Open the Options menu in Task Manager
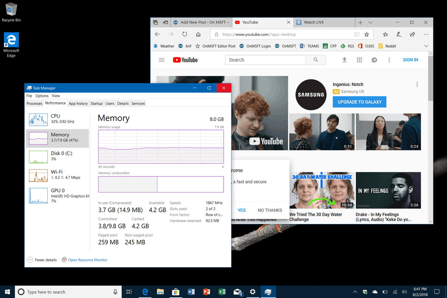 42,96
